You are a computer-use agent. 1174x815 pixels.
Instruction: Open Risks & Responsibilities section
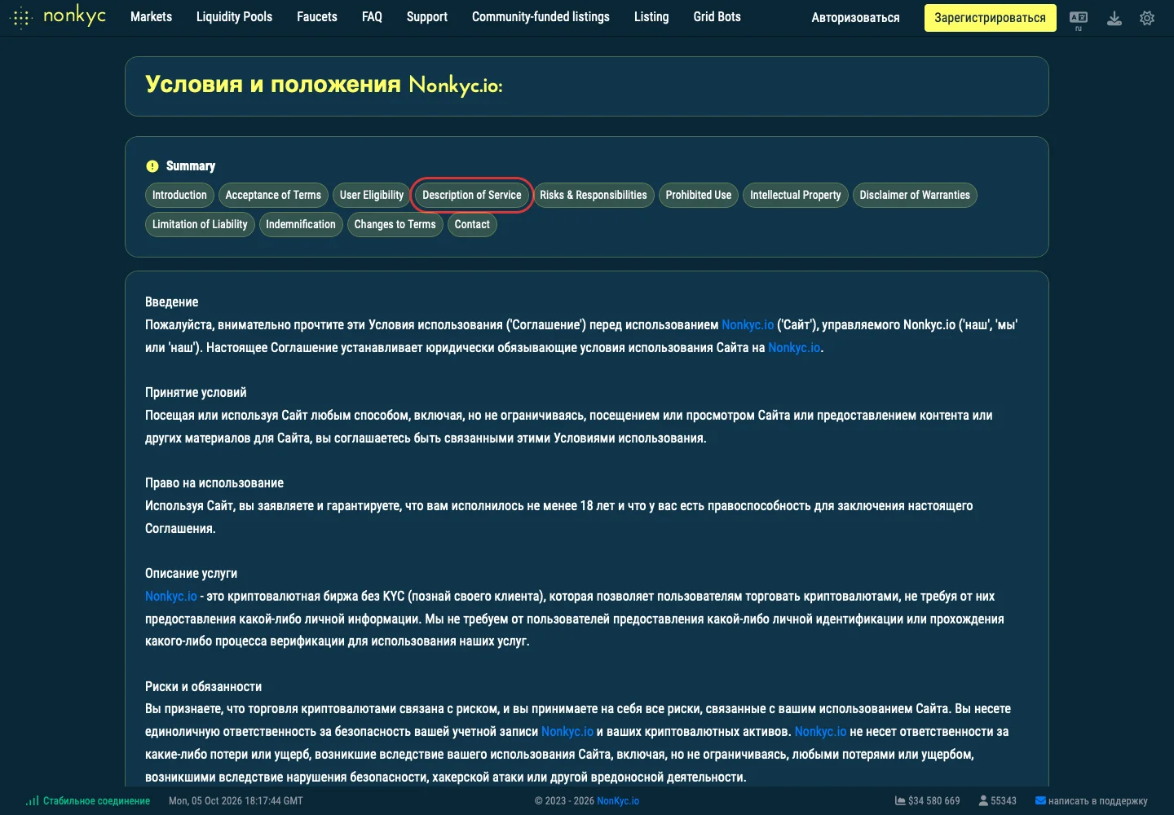coord(594,196)
